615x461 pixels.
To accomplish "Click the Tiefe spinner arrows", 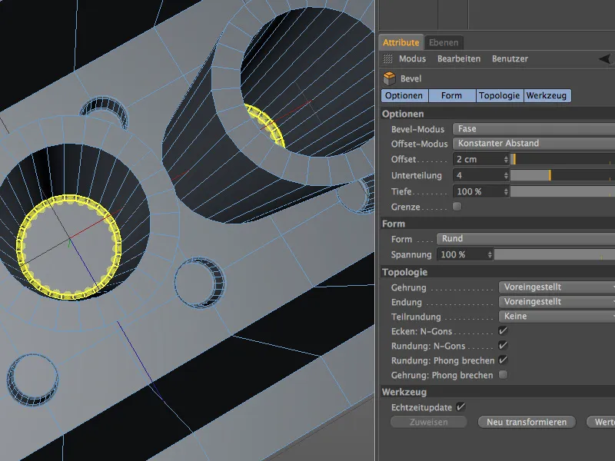I will coord(506,191).
